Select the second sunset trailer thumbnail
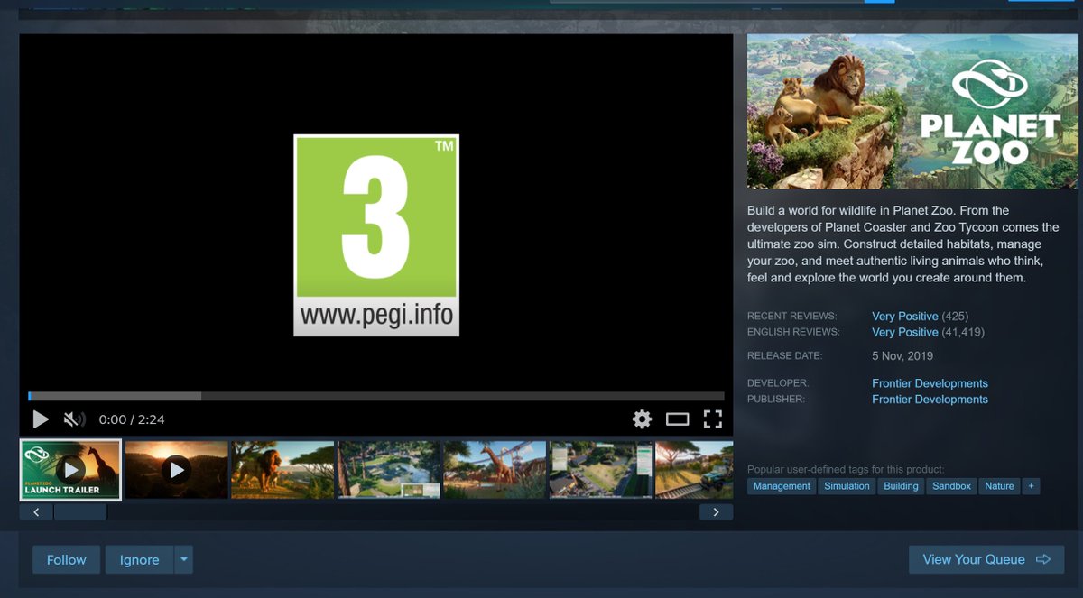Viewport: 1083px width, 598px height. click(x=176, y=470)
